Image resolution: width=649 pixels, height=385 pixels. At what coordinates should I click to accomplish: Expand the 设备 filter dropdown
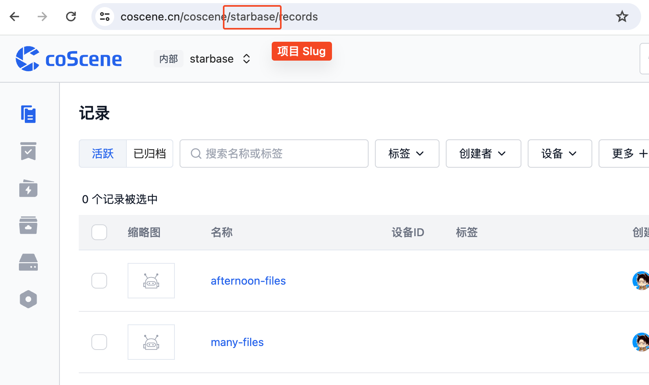pos(560,154)
